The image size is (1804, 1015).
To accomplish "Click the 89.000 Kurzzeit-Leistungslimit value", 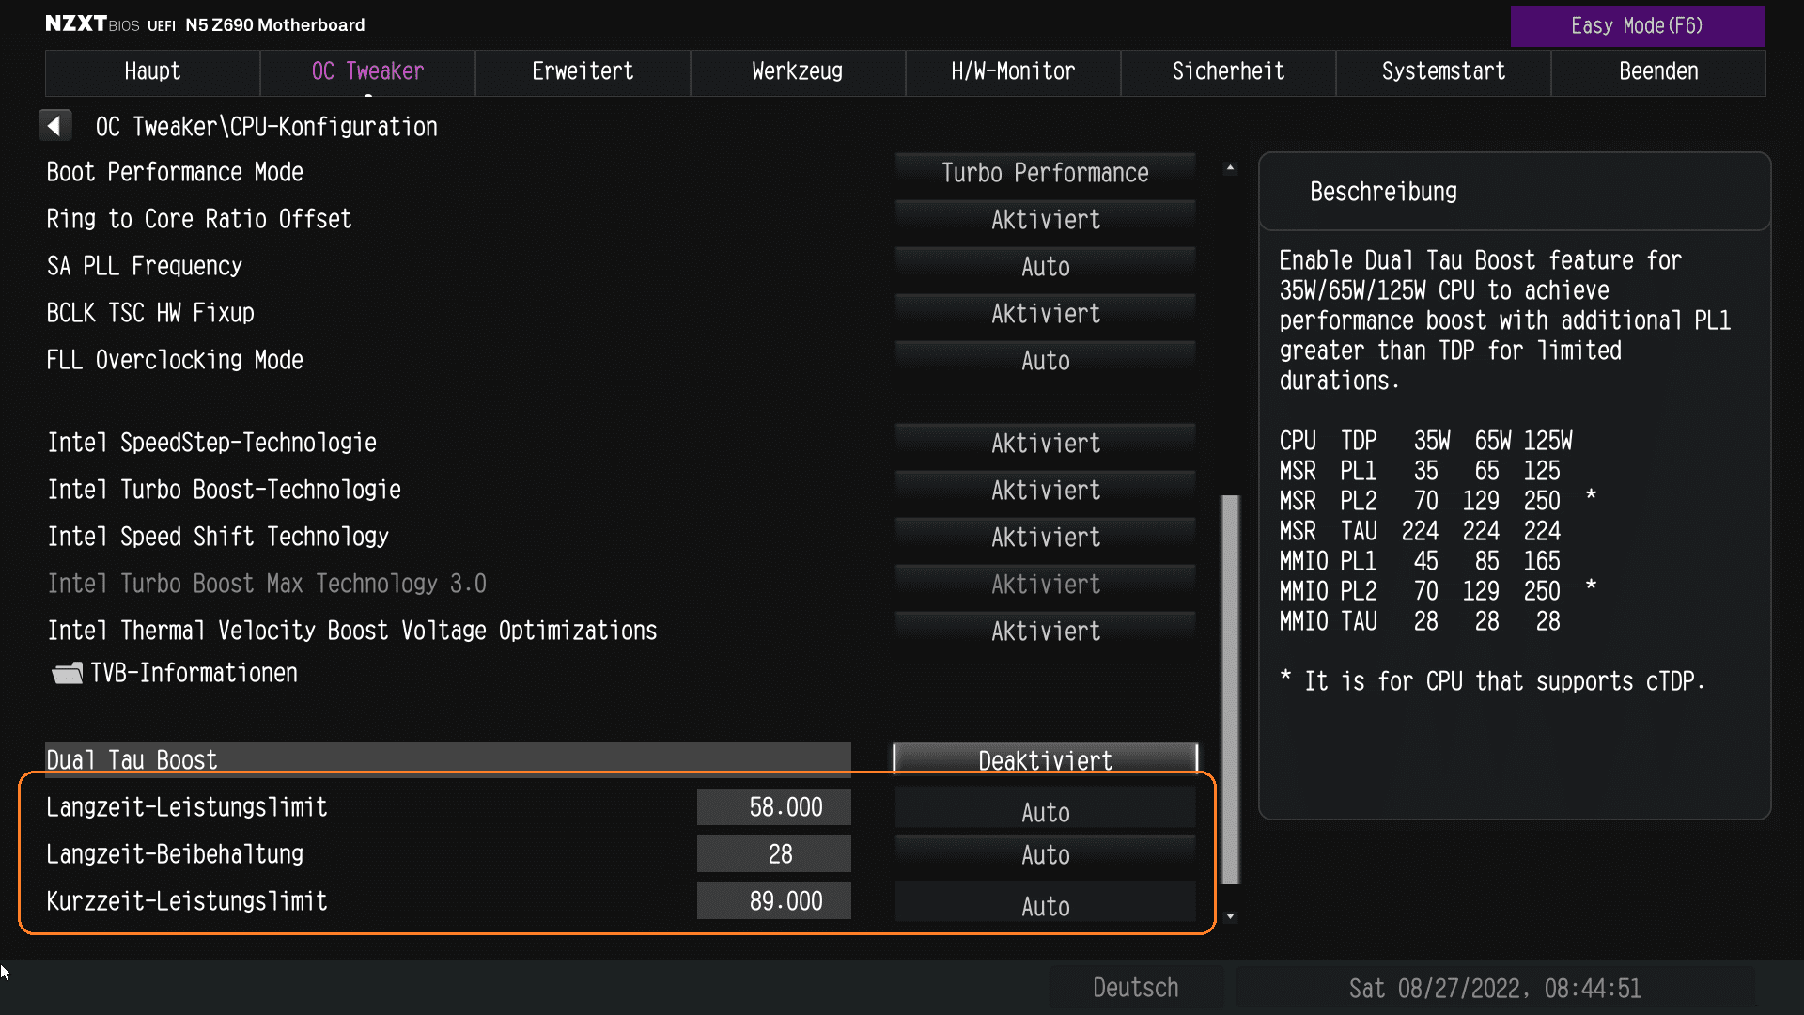I will tap(774, 901).
